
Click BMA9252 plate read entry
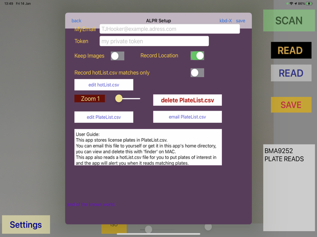279,151
